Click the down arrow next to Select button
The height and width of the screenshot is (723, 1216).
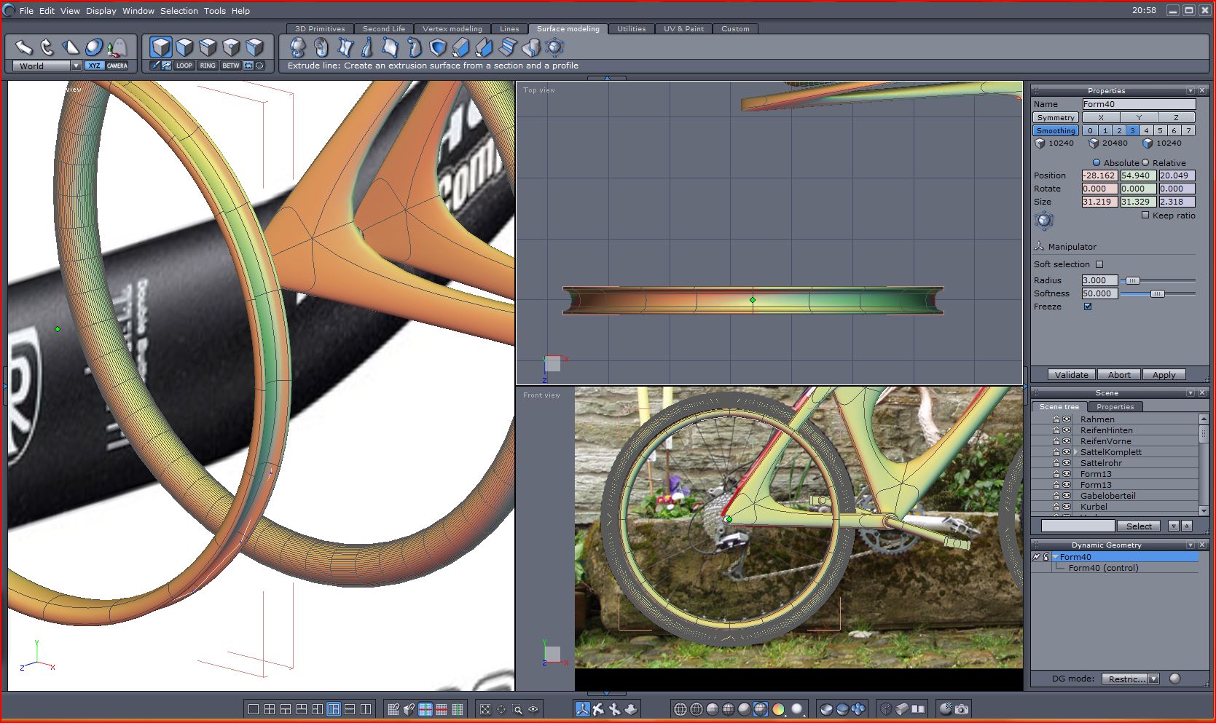tap(1173, 526)
